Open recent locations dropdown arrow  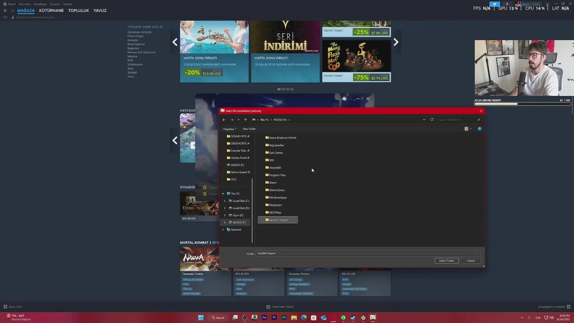tap(238, 120)
